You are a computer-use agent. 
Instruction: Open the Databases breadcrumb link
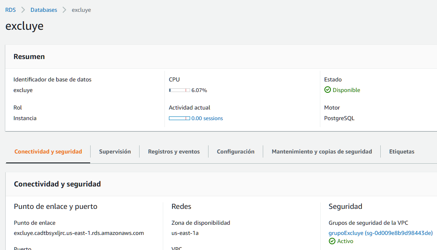tap(44, 9)
